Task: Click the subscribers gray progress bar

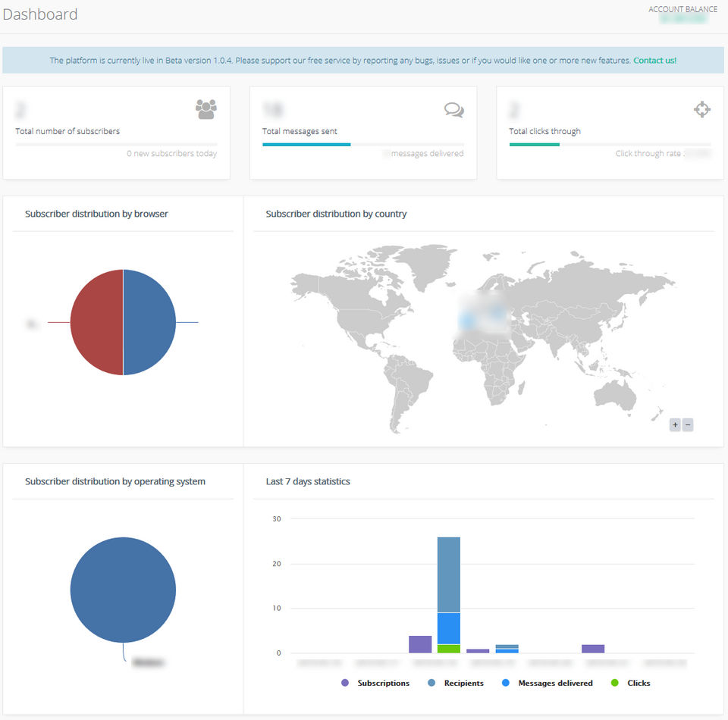Action: click(x=116, y=145)
